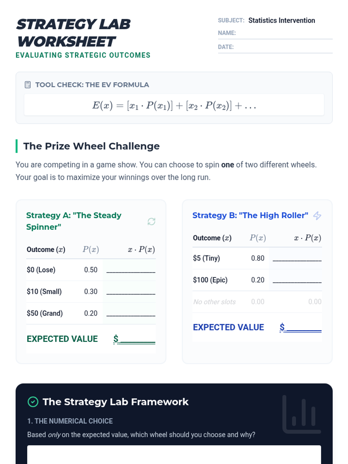Screen dimensions: 348x464
Task: Click the $100 (Epic) product blank
Action: (297, 280)
